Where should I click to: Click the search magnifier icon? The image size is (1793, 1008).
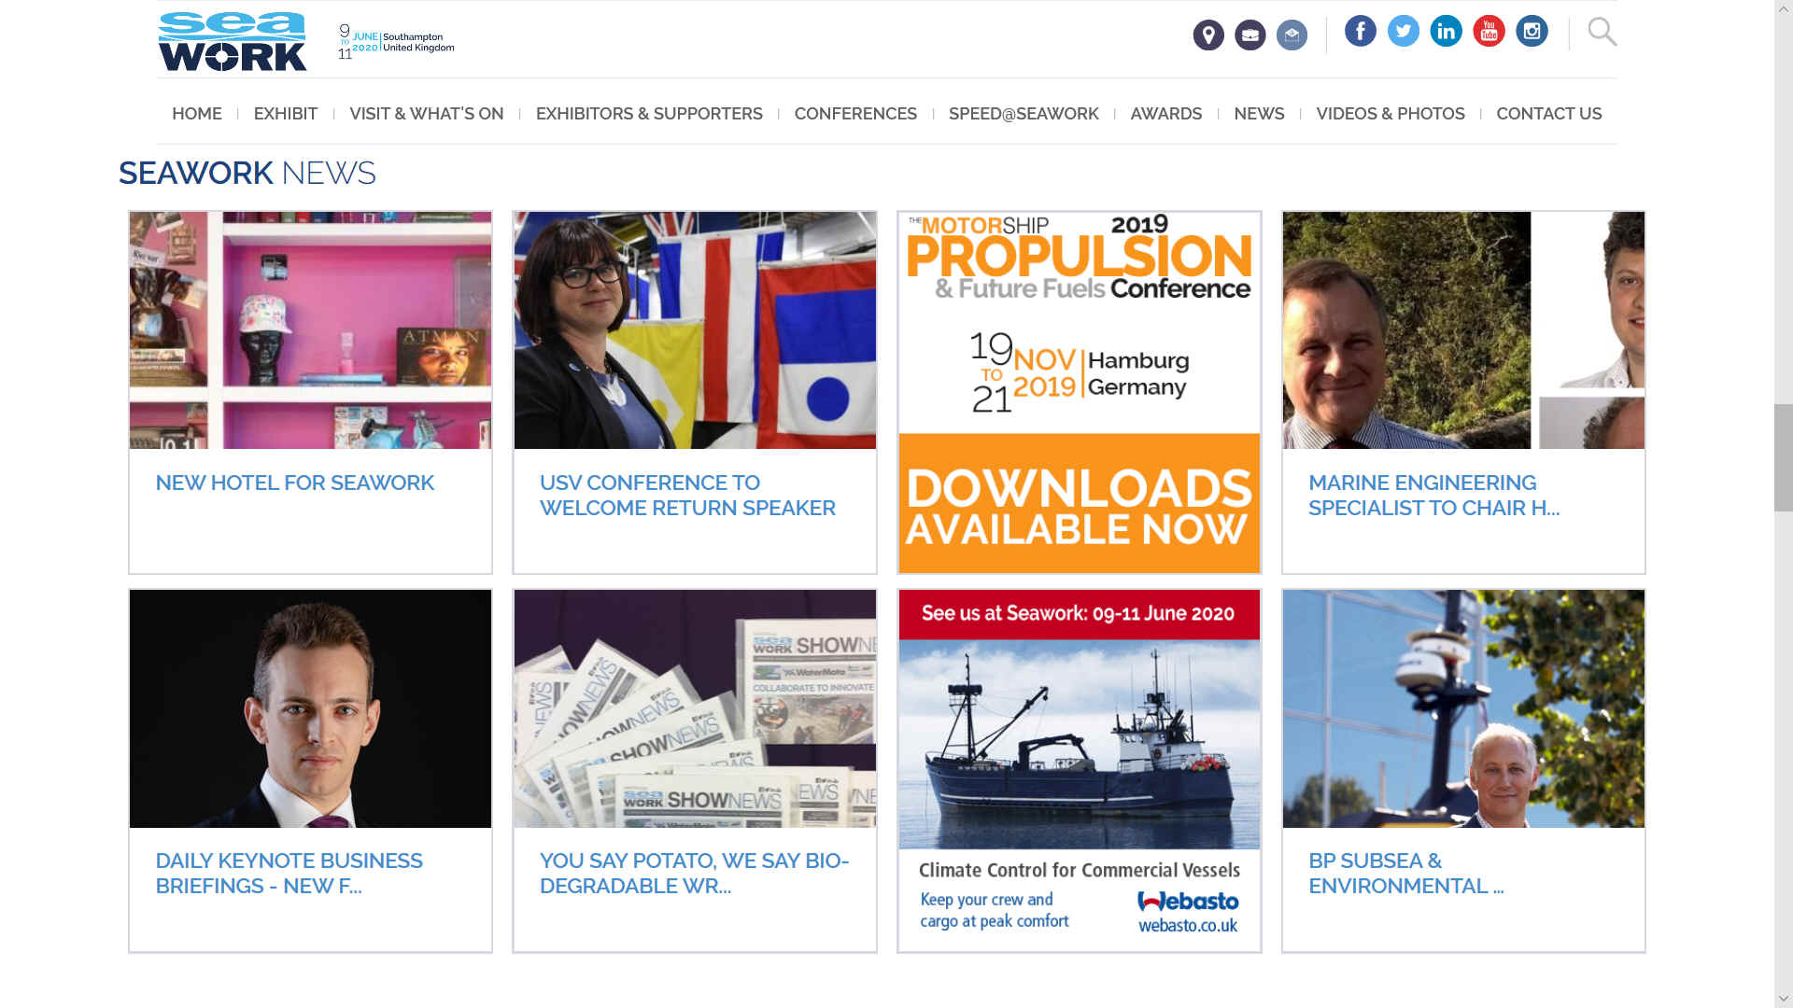click(x=1602, y=32)
